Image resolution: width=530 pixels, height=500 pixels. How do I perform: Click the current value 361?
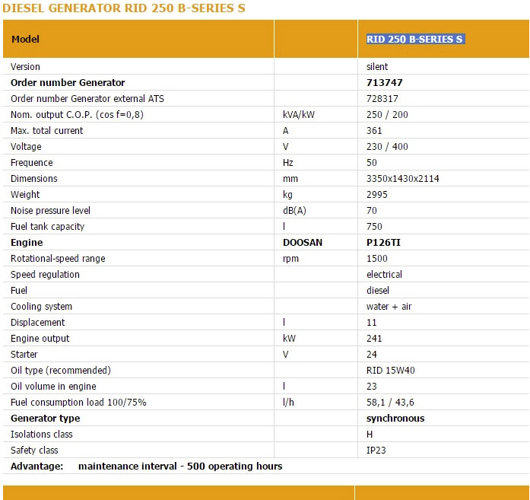(374, 131)
